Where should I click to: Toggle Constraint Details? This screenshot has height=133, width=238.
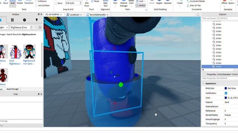point(196,1)
